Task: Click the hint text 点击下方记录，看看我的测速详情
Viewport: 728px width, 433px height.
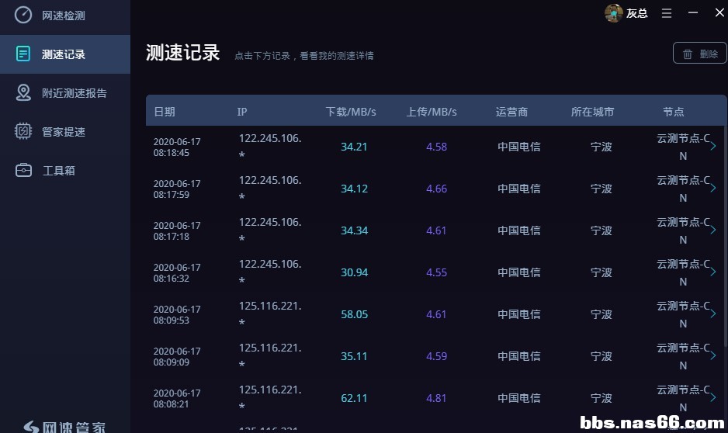Action: click(x=304, y=56)
